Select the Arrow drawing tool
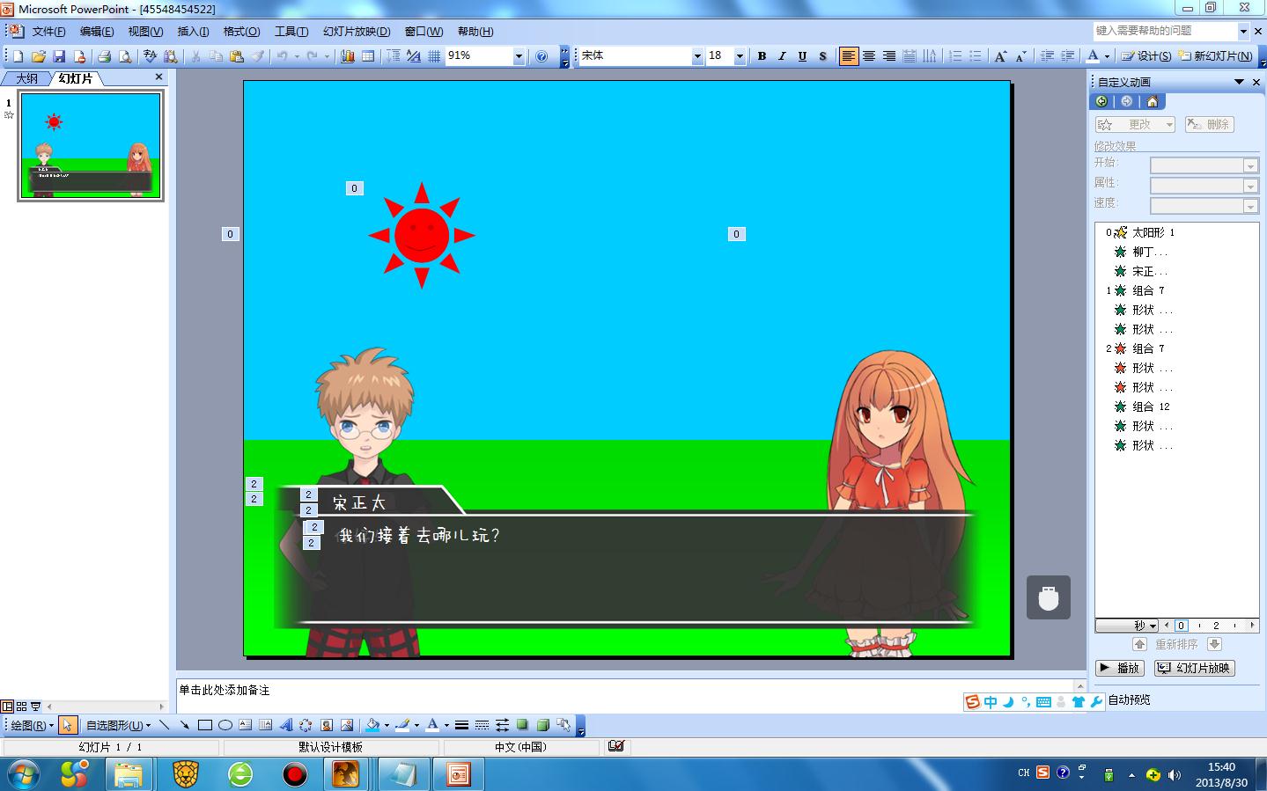This screenshot has height=791, width=1267. (x=185, y=725)
